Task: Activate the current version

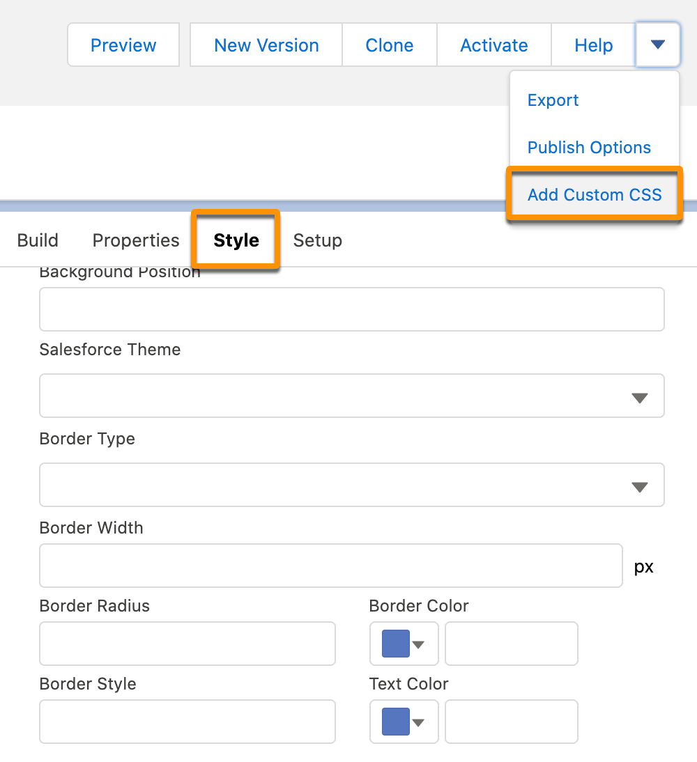Action: click(494, 45)
